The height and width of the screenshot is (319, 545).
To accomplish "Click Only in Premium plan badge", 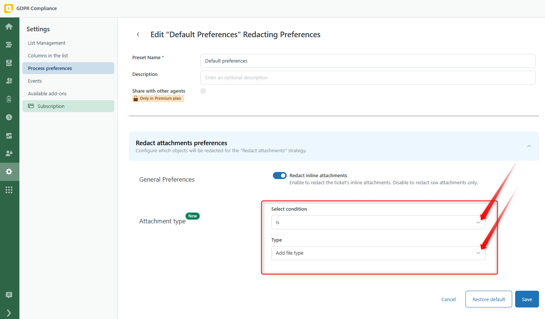I will pos(158,99).
